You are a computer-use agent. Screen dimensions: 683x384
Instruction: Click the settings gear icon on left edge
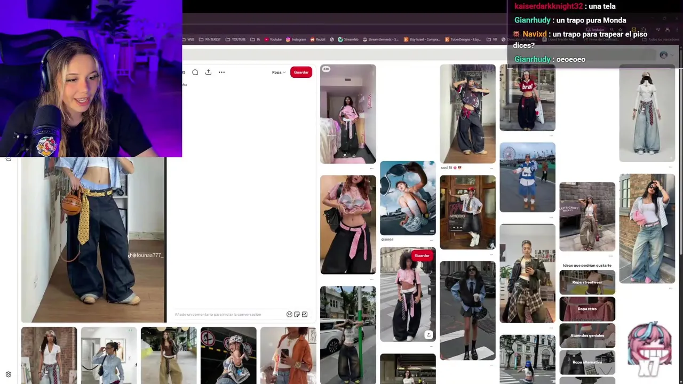[x=8, y=374]
